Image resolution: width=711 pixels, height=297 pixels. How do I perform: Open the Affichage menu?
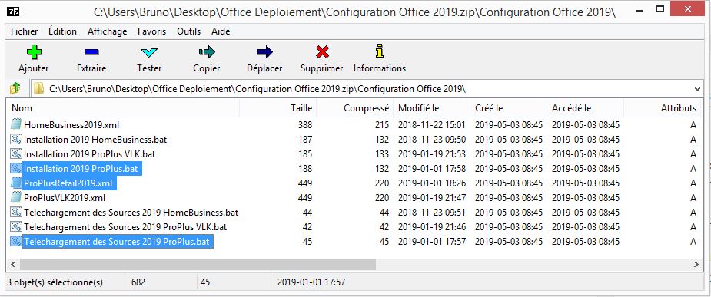coord(108,31)
